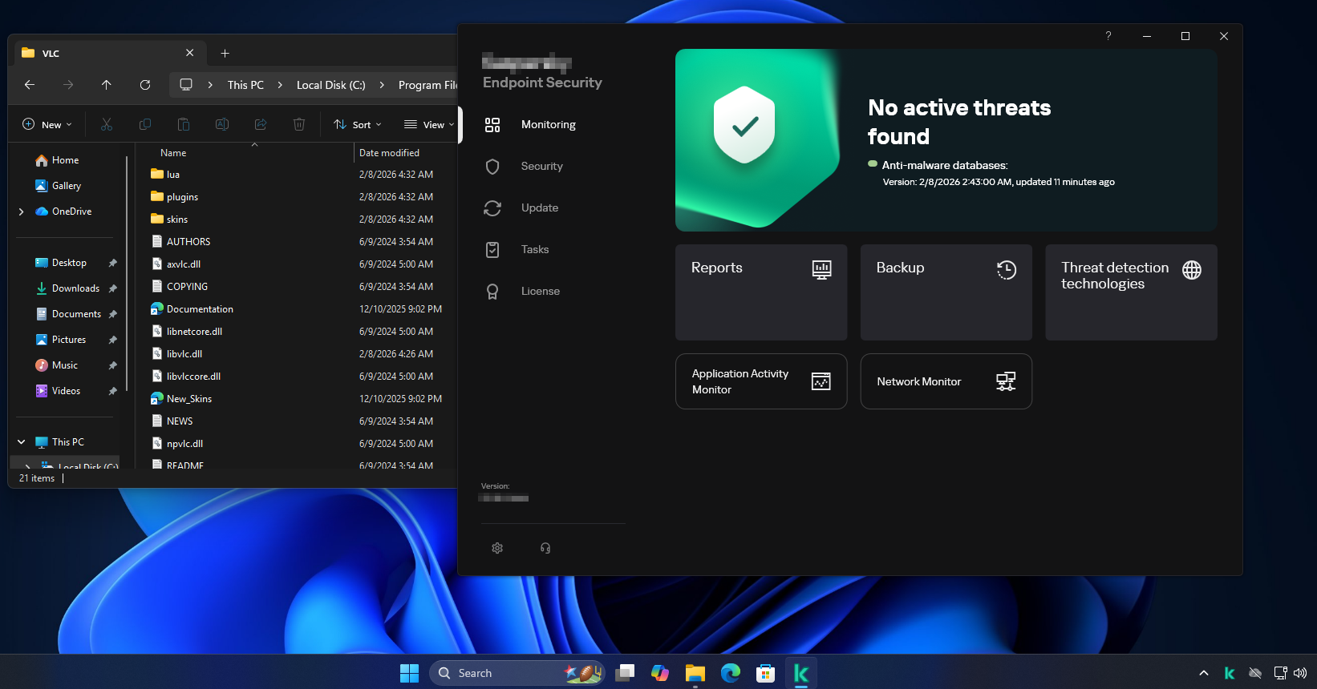Collapse This PC in navigation pane
The image size is (1317, 689).
(x=22, y=442)
